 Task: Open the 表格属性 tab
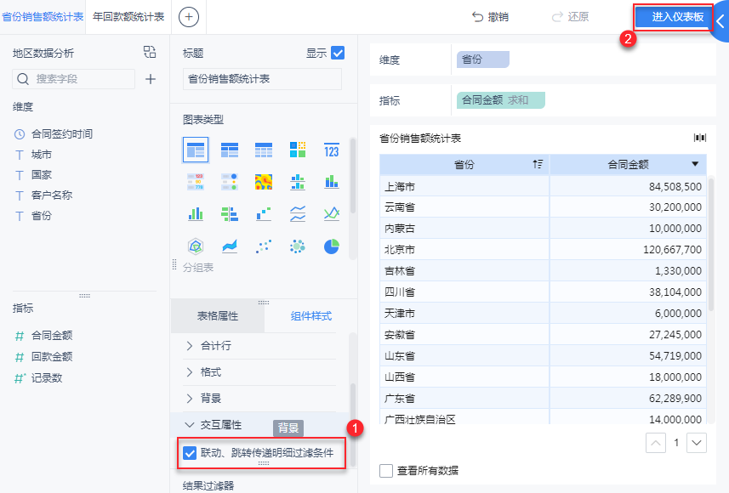218,316
